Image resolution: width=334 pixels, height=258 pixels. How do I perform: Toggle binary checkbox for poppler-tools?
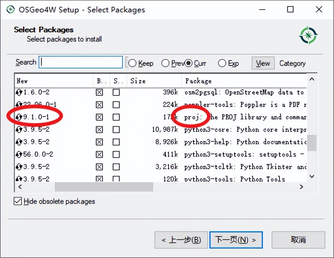click(x=99, y=105)
